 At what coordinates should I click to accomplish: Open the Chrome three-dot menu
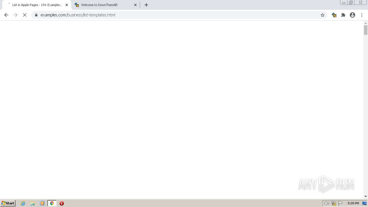click(x=362, y=15)
